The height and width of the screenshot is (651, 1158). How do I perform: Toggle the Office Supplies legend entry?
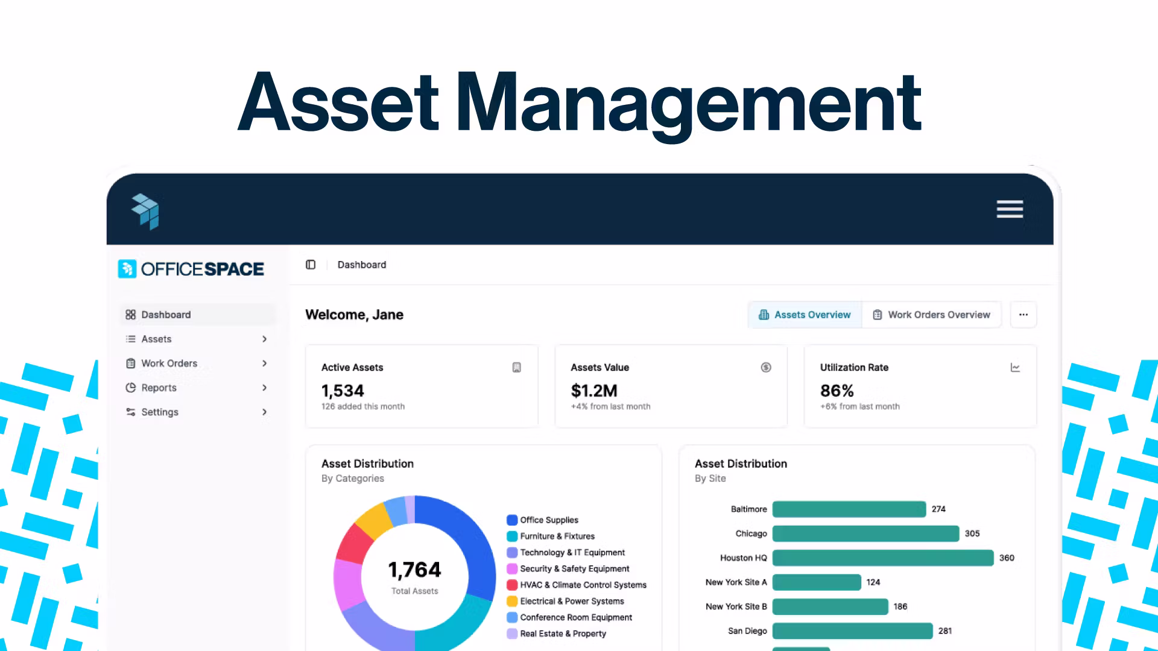548,520
